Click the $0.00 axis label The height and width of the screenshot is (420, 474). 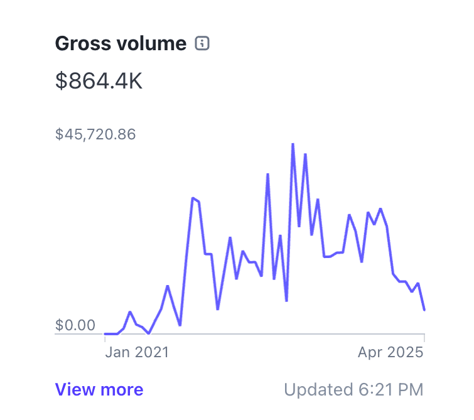pyautogui.click(x=75, y=325)
